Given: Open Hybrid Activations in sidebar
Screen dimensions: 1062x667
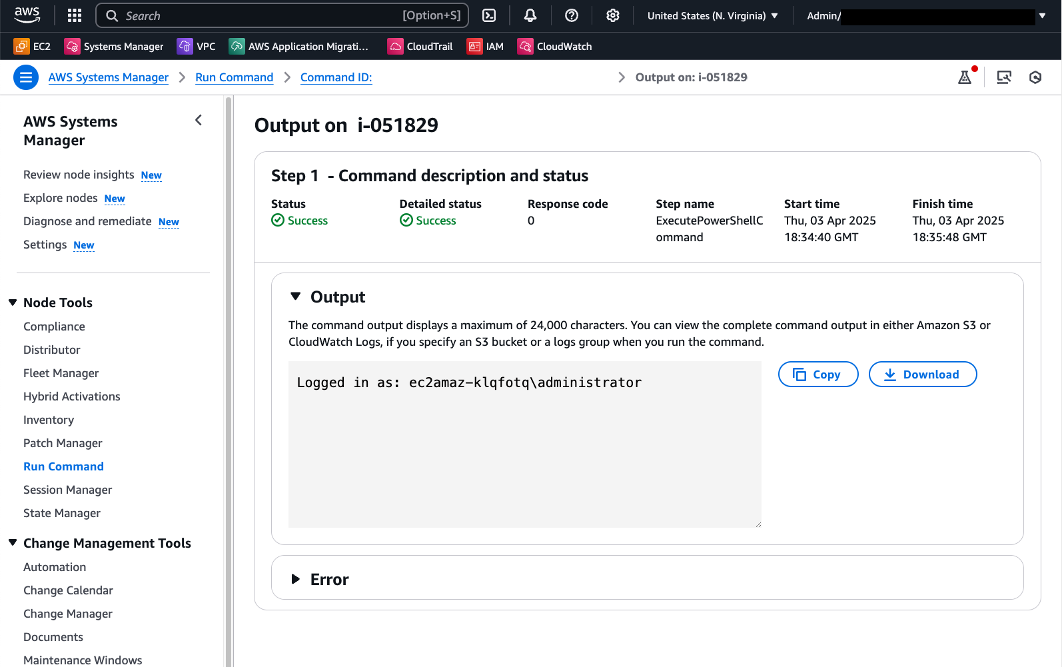Looking at the screenshot, I should tap(72, 396).
